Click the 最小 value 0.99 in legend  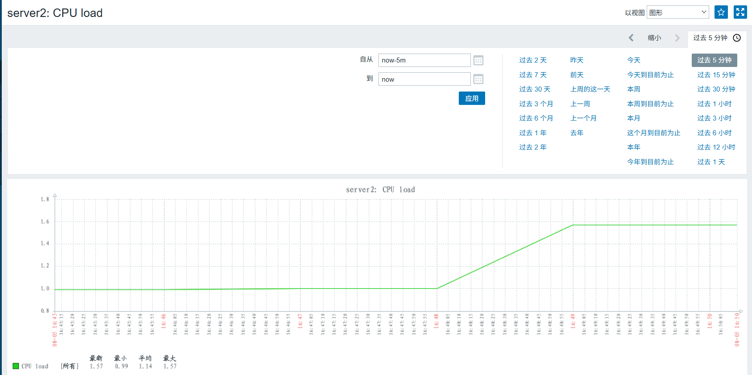[121, 366]
